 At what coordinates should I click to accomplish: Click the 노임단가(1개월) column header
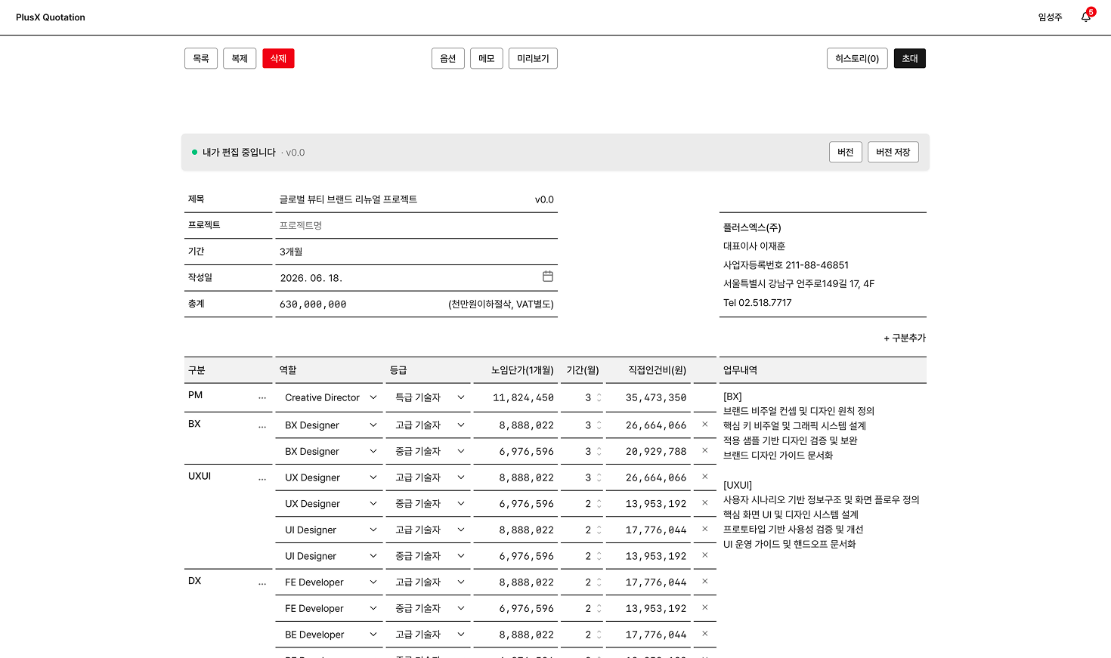pos(522,370)
